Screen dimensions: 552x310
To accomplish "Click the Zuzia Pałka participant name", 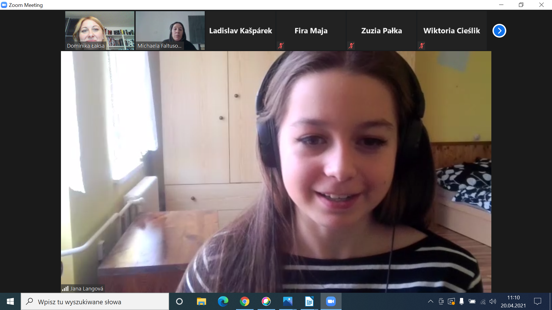I will pyautogui.click(x=382, y=31).
